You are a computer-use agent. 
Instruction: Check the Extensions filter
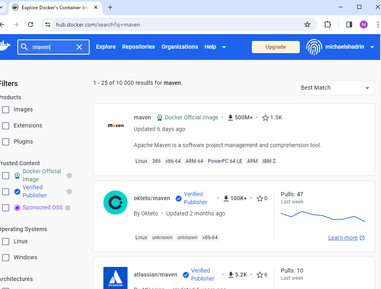pos(6,125)
